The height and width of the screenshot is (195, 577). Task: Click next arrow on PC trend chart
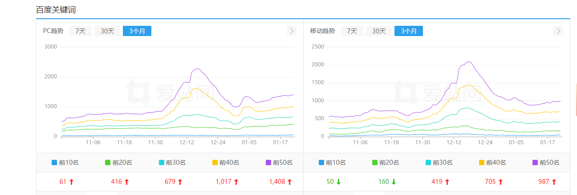(x=291, y=31)
